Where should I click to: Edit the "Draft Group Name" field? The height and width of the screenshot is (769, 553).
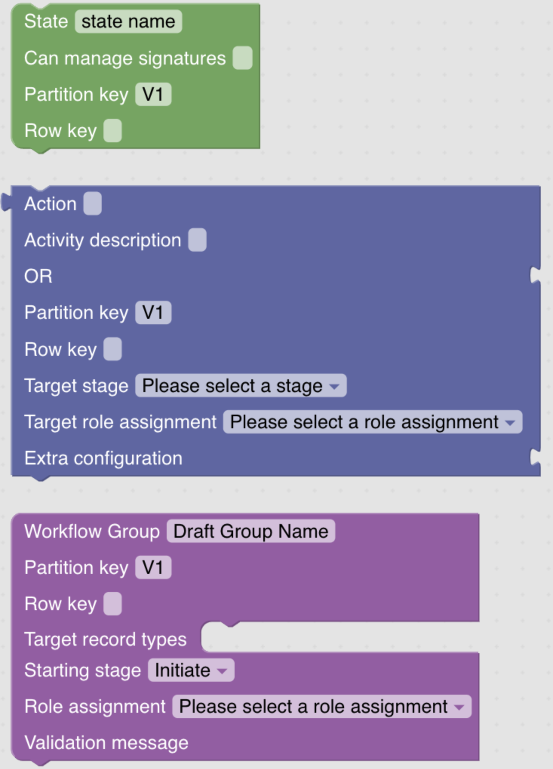pyautogui.click(x=250, y=531)
